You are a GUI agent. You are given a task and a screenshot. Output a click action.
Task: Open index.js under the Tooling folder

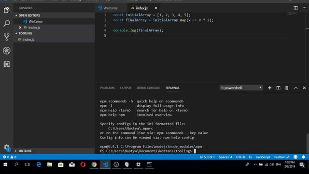[x=54, y=40]
